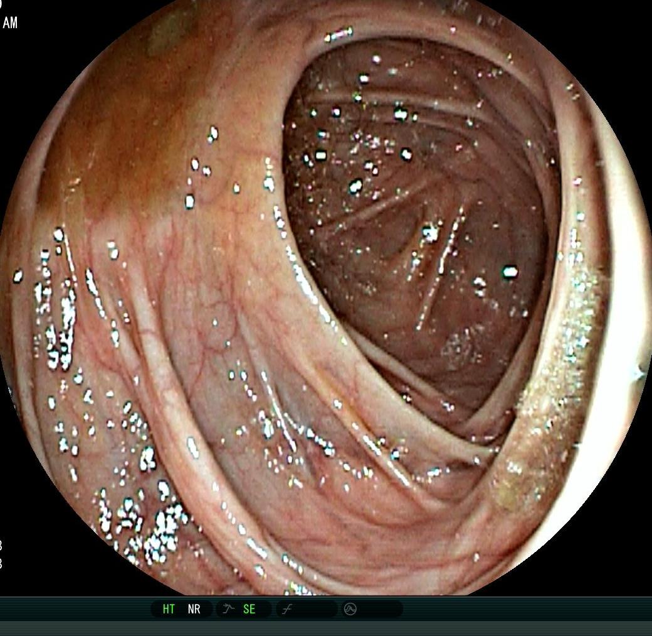Click the endoscopic image view

pos(326,297)
